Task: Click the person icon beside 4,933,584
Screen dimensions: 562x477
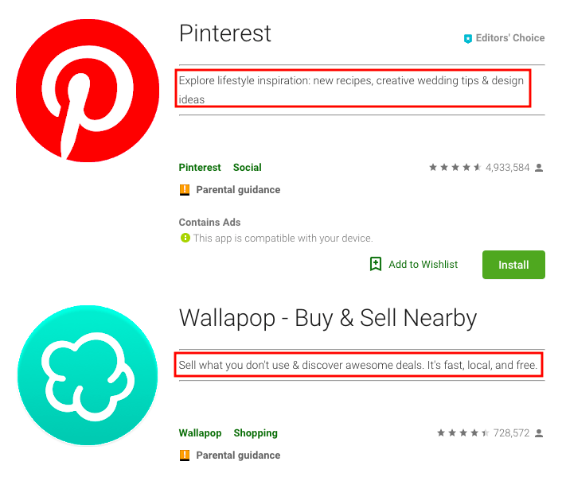Action: coord(539,168)
